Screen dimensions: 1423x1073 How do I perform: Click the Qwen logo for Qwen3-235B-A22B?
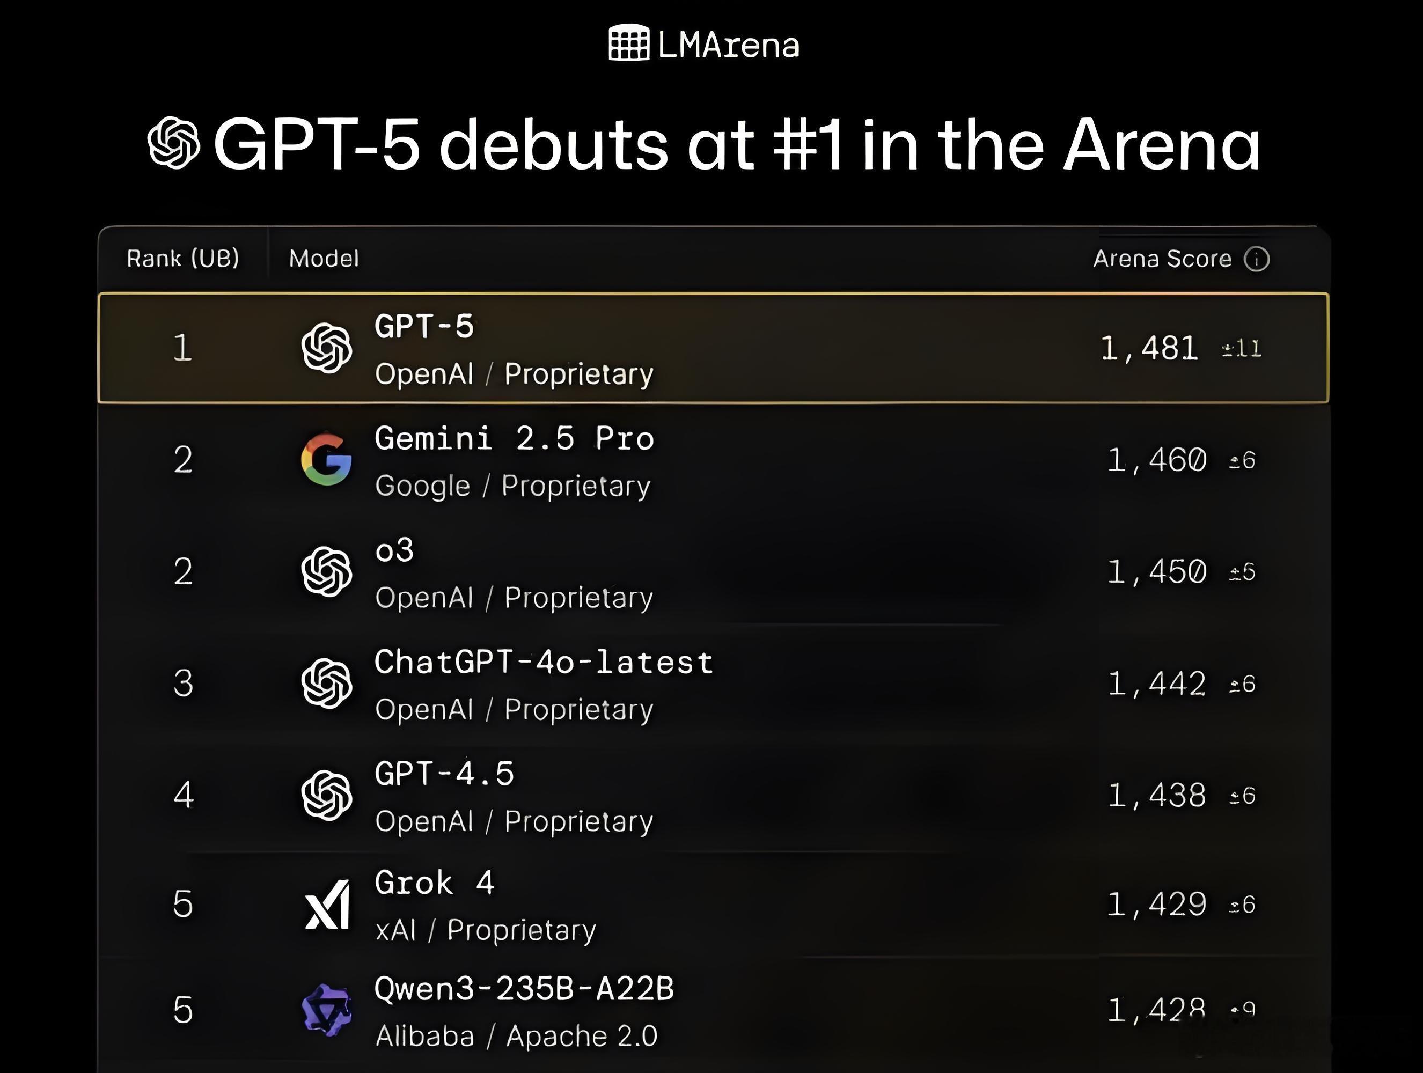click(x=327, y=1010)
